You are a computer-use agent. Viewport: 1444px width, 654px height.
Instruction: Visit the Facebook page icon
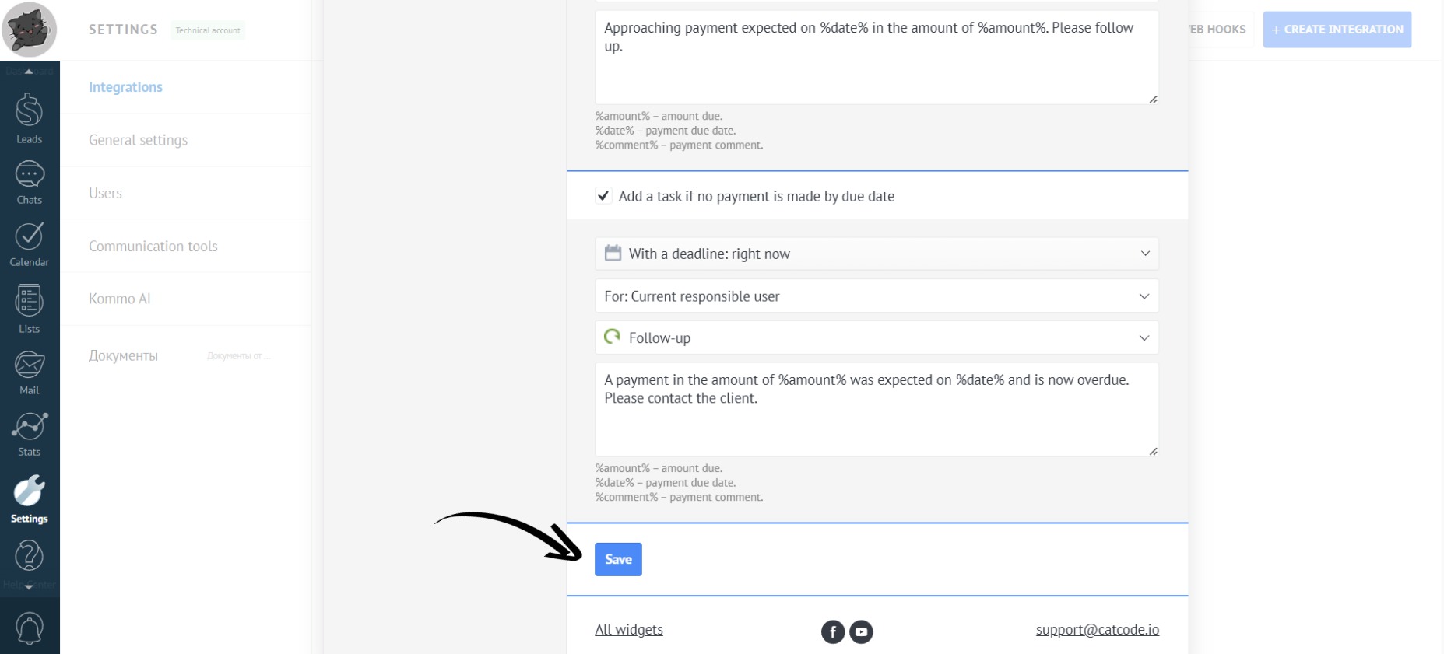click(x=832, y=631)
